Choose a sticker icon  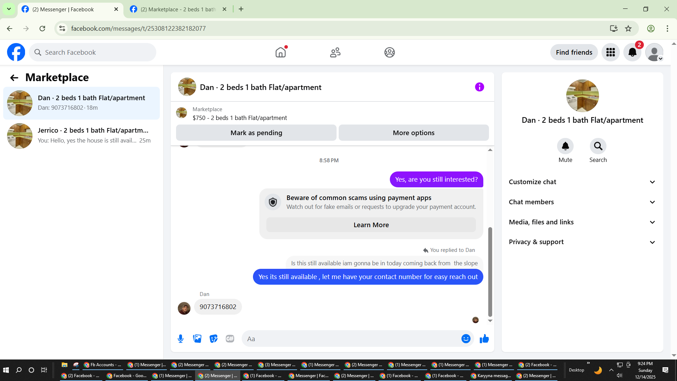(x=213, y=339)
